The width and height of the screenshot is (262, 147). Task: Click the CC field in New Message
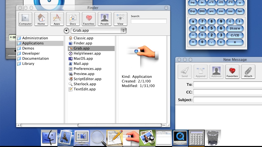click(228, 92)
